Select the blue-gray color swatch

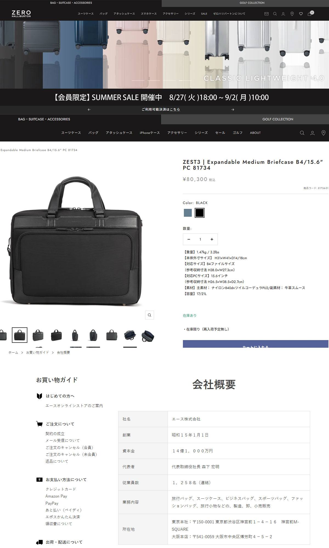(188, 213)
